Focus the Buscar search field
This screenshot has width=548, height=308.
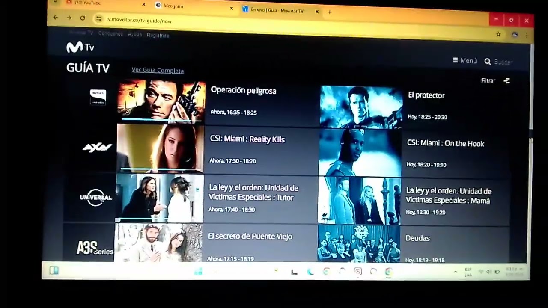pos(503,62)
